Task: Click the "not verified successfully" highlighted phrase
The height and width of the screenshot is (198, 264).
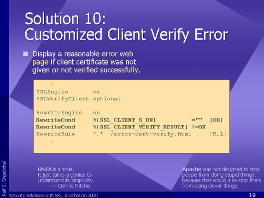Action: tap(100, 70)
